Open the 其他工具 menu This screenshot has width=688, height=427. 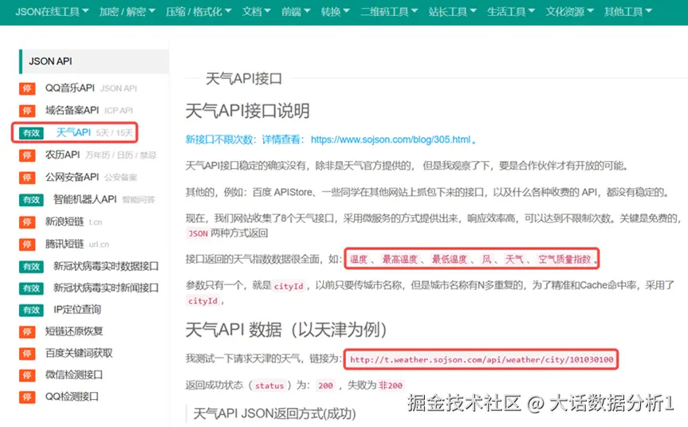(628, 12)
